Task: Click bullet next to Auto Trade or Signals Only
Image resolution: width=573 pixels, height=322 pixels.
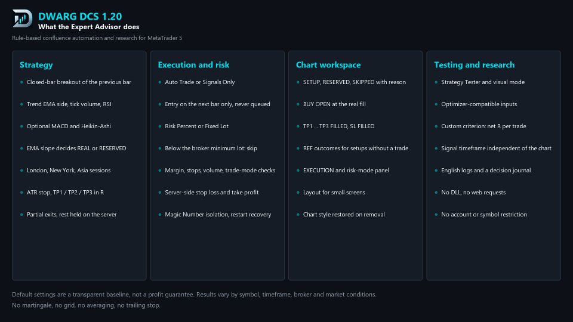Action: [x=160, y=82]
